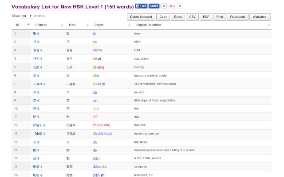
Task: Select the definition 'measure word for books'
Action: point(150,76)
